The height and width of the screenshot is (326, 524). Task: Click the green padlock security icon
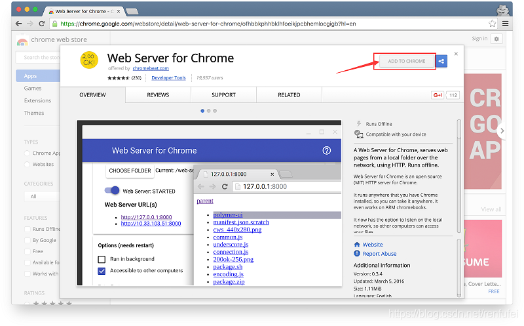click(55, 24)
